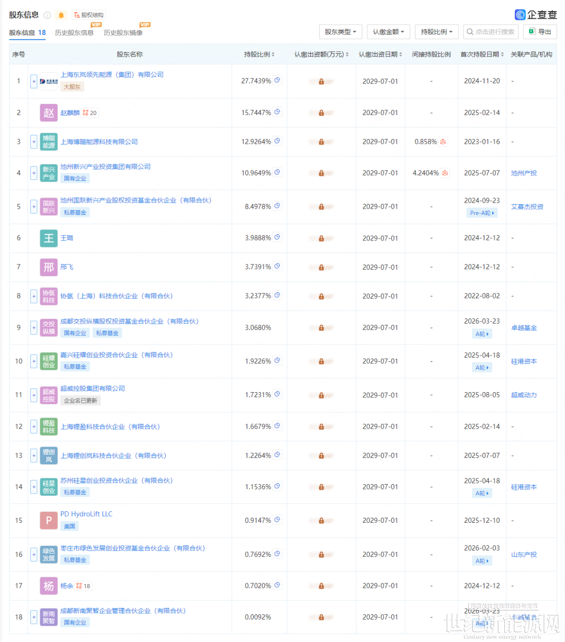Switch to 历史股东镜像 tab

(123, 33)
